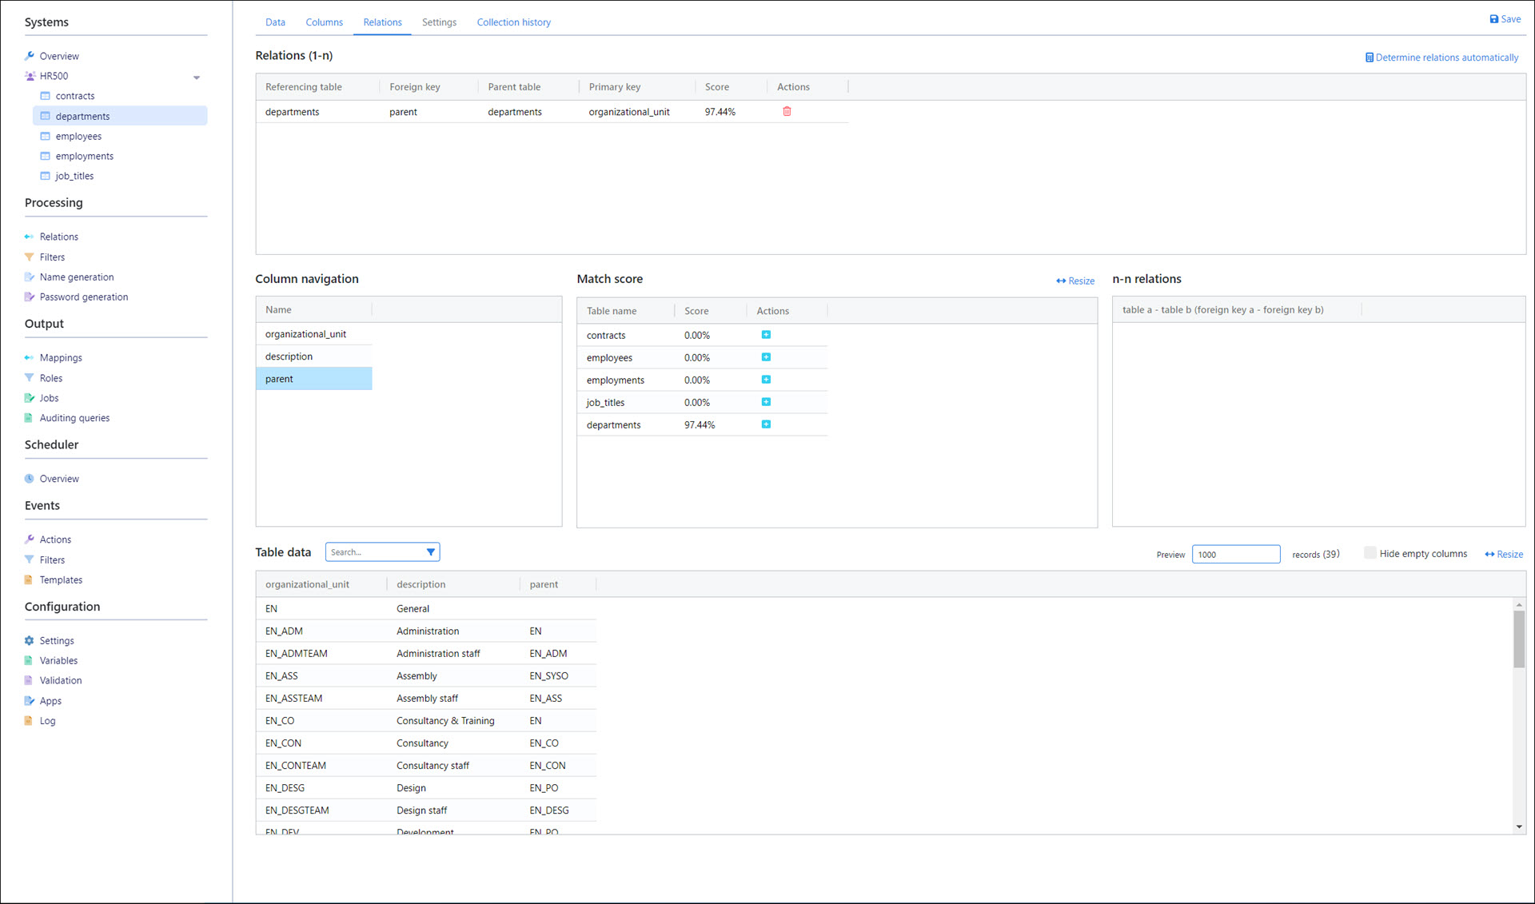Select organizational_unit in Column navigation
The image size is (1535, 904).
(305, 334)
